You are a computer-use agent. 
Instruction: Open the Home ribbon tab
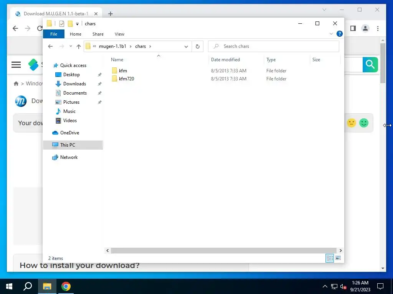(x=76, y=34)
